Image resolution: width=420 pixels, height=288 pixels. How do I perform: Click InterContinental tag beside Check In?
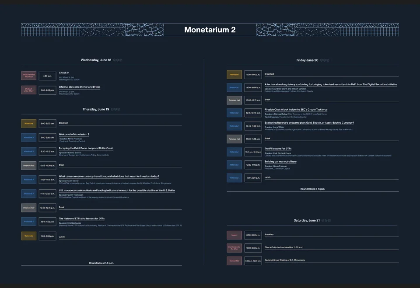click(29, 76)
